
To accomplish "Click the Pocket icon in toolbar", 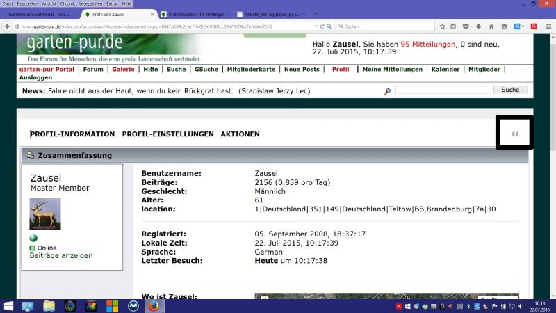I will (466, 26).
